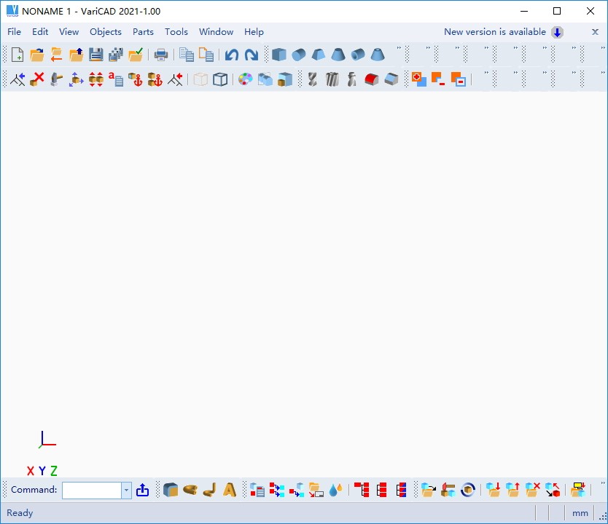Click the golden elbow pipe icon
This screenshot has height=524, width=608.
[210, 490]
